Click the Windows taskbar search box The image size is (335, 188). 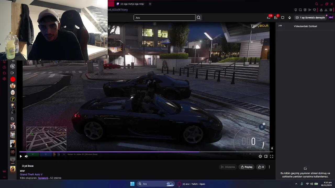click(x=156, y=184)
